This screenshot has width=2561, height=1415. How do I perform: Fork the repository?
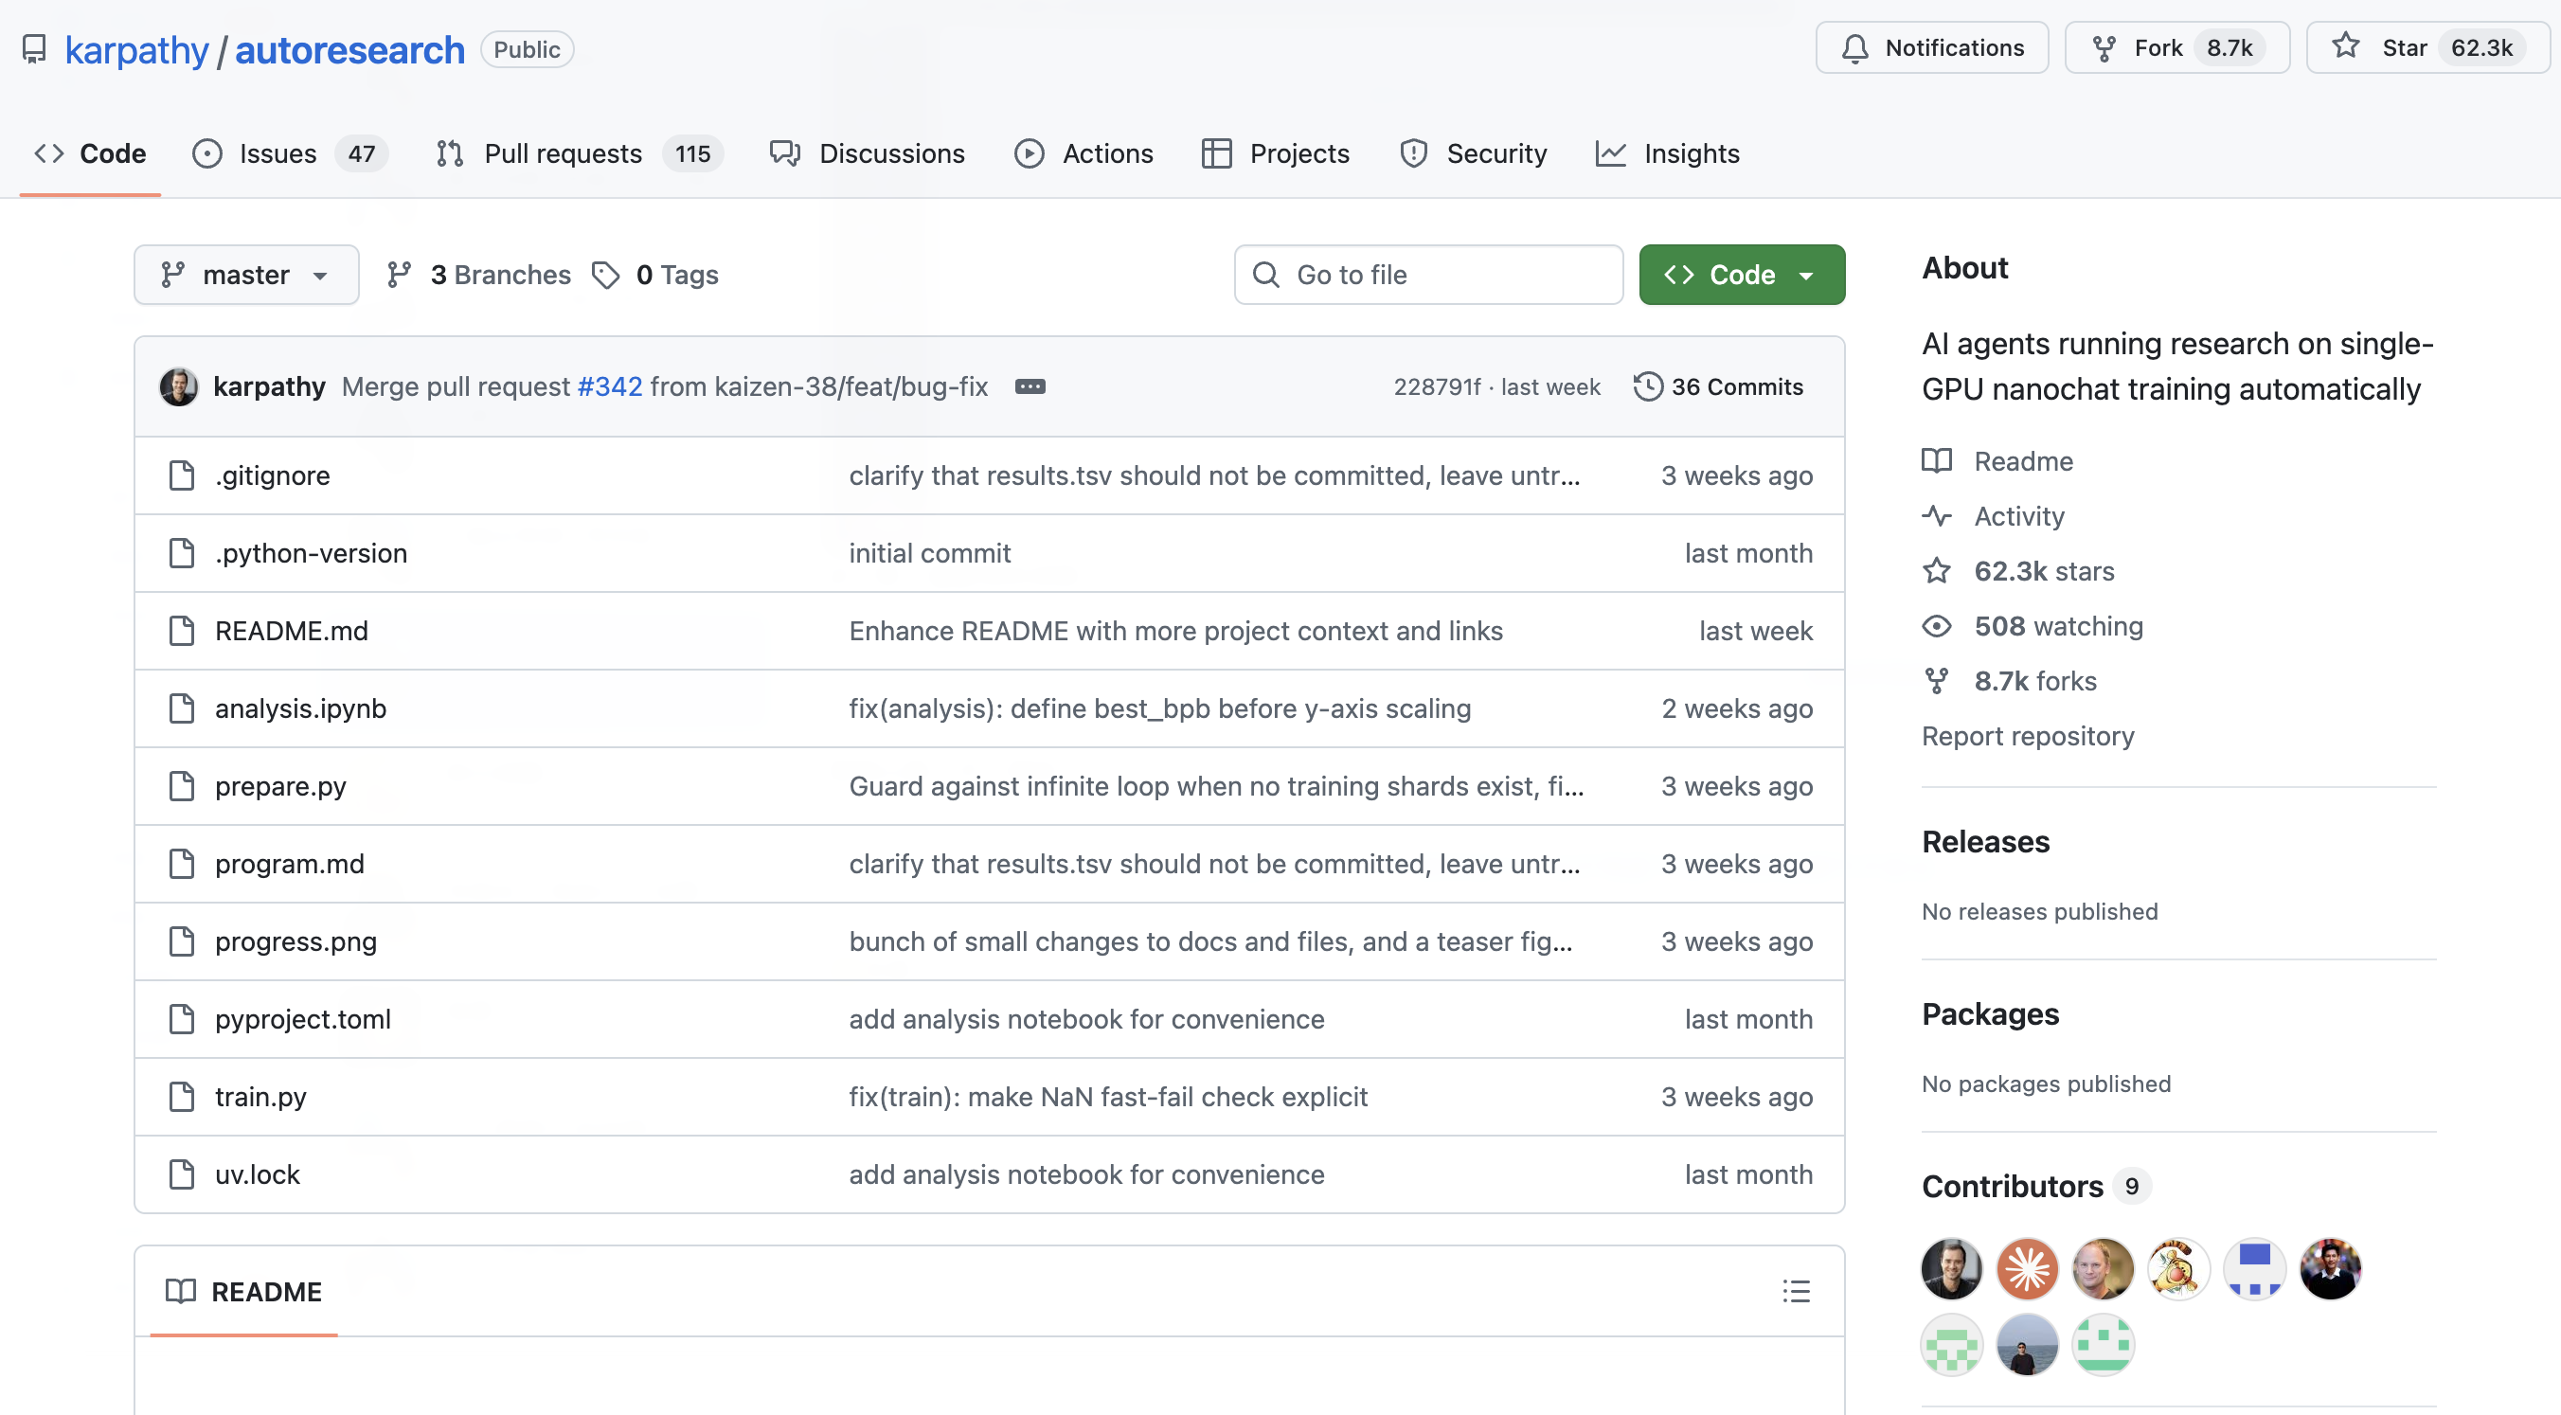[x=2158, y=47]
